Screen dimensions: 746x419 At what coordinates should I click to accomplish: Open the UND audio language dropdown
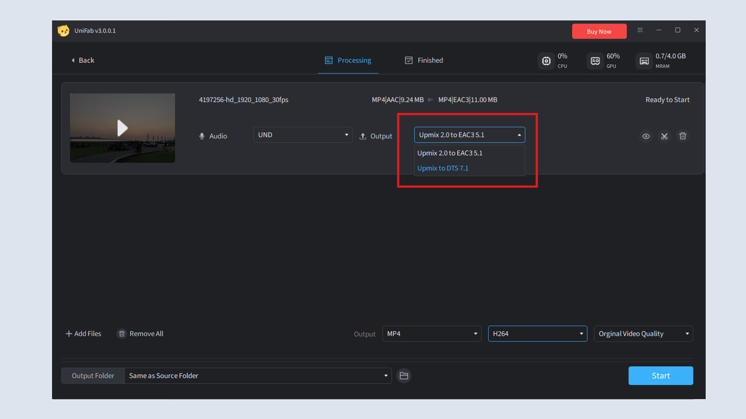pos(303,134)
